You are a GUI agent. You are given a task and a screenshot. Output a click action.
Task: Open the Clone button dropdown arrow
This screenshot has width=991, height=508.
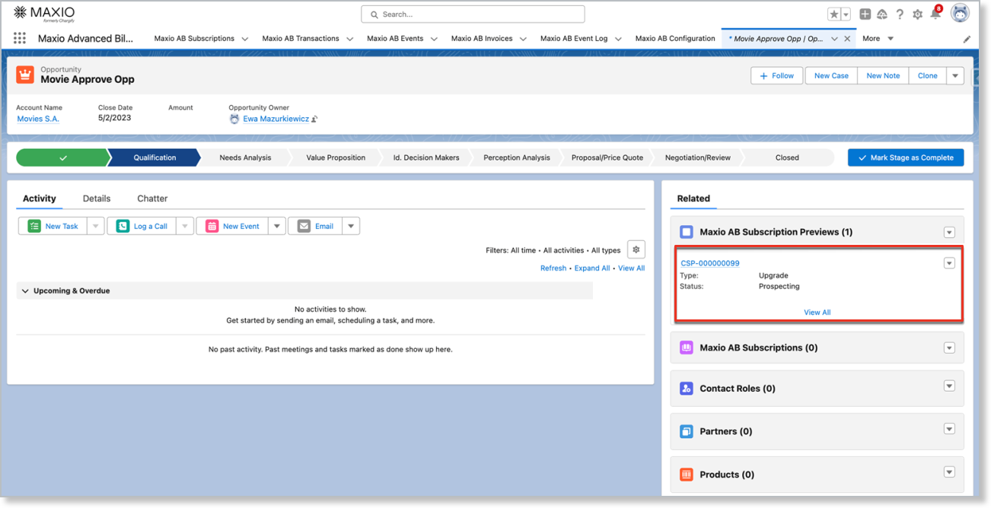pyautogui.click(x=955, y=75)
